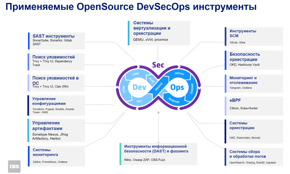Select the 'Поиск уязвимостей' heading with Dependency Track
Viewport: 290px width, 174px height.
pos(54,57)
